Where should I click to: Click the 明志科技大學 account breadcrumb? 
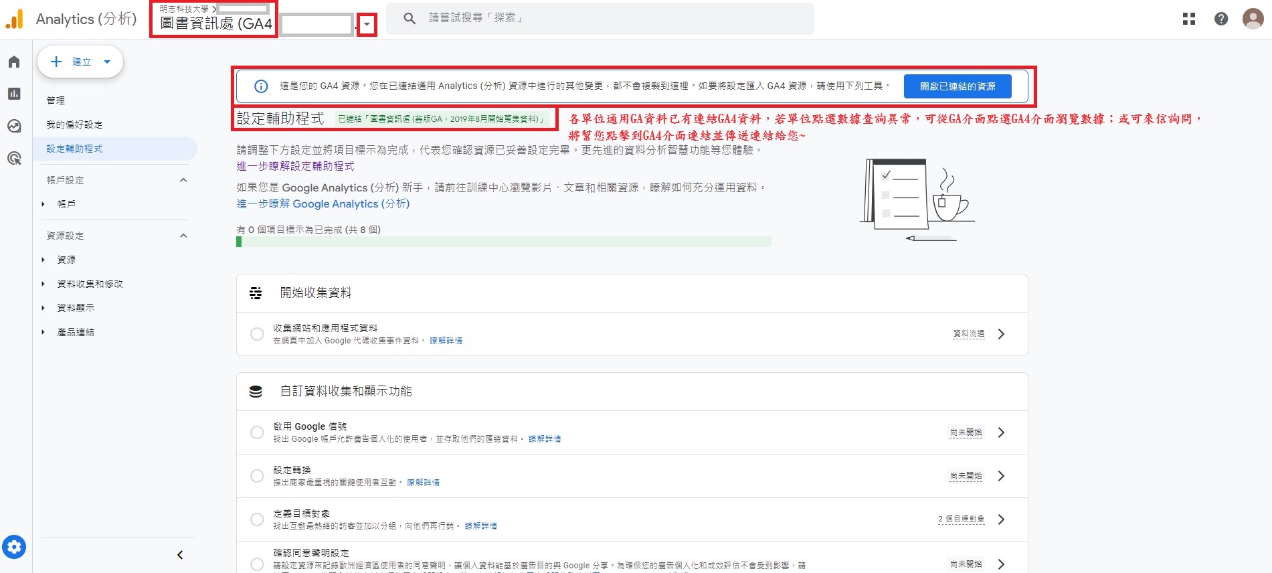click(184, 9)
